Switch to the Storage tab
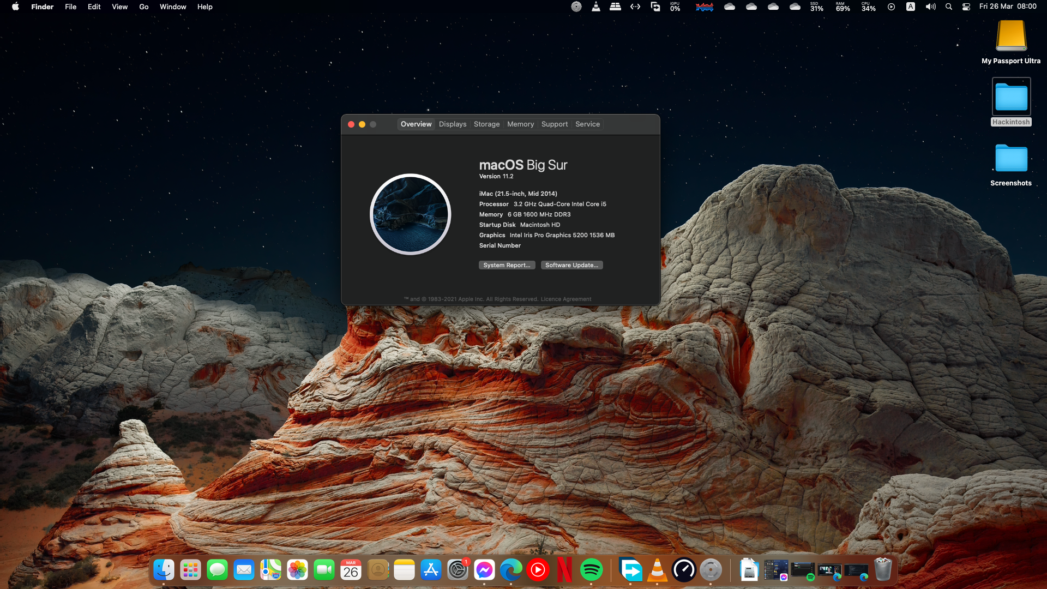 pos(486,124)
